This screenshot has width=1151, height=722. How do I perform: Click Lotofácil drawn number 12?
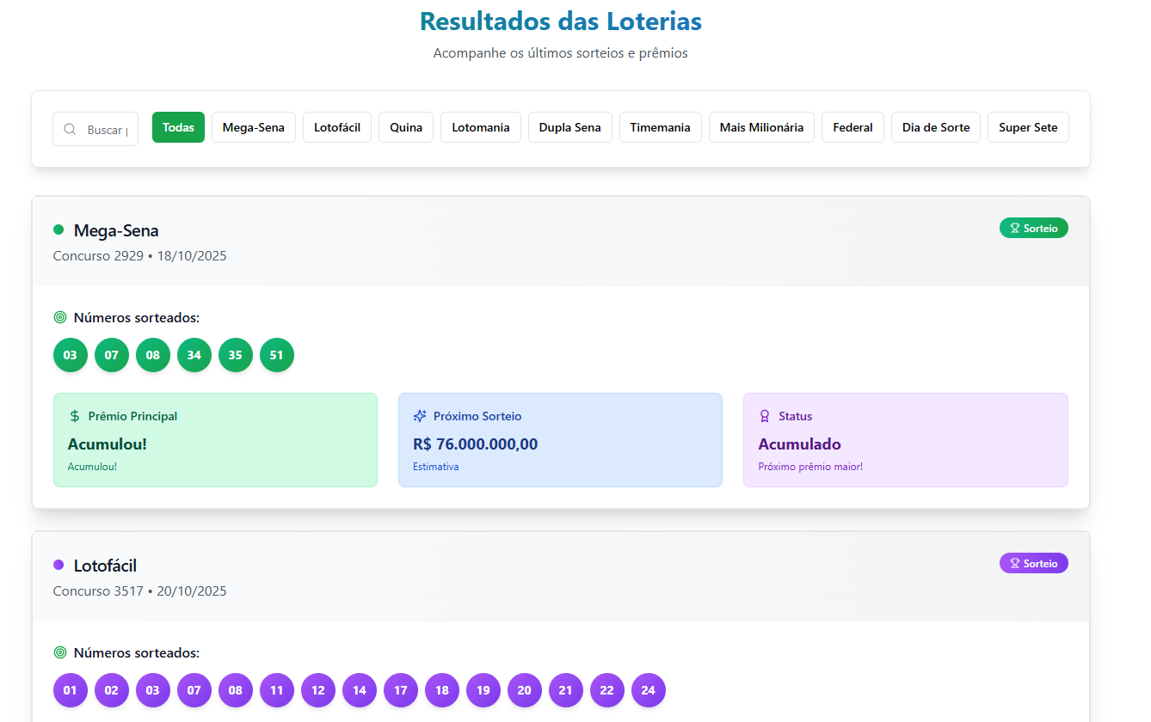tap(318, 690)
